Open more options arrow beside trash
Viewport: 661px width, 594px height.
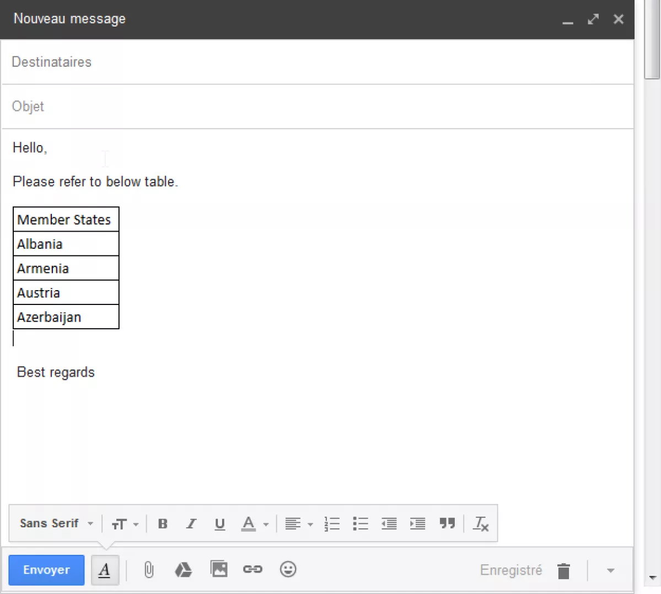610,571
